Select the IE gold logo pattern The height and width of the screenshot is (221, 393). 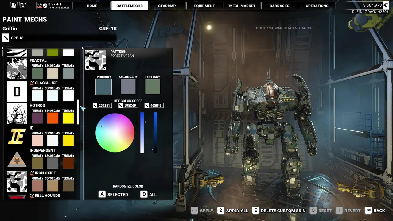[x=17, y=136]
